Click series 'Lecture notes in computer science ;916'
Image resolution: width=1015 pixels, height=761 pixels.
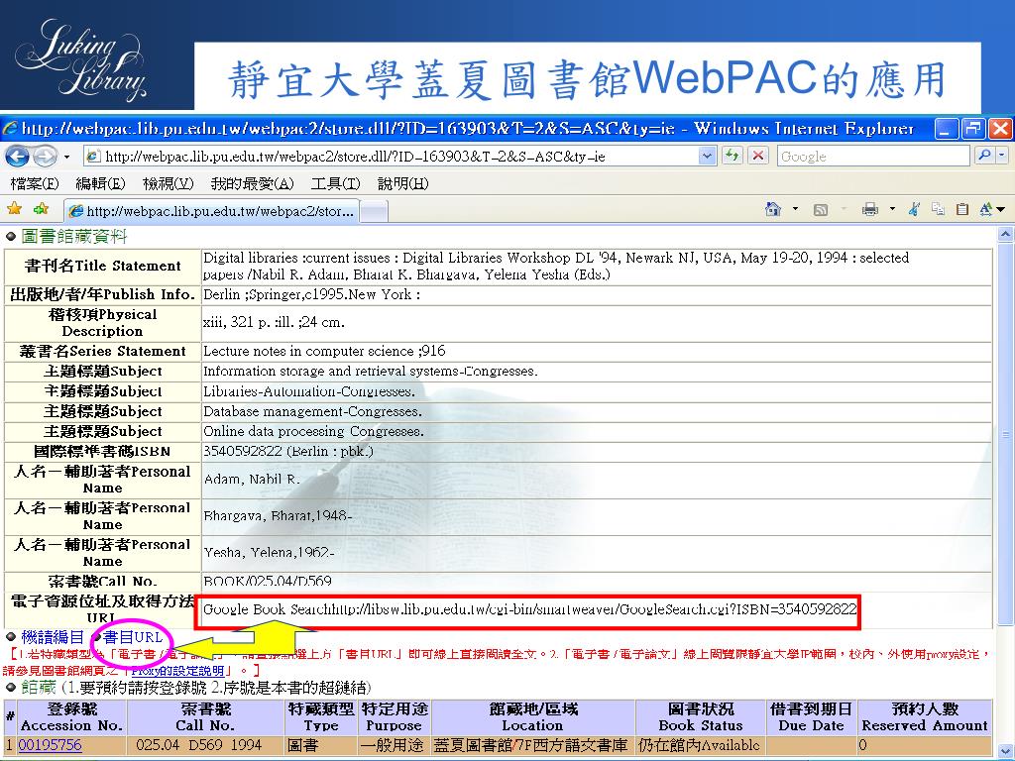324,352
